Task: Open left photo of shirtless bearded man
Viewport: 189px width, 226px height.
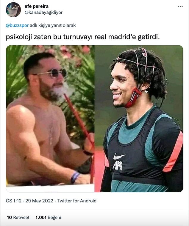Action: pyautogui.click(x=50, y=119)
